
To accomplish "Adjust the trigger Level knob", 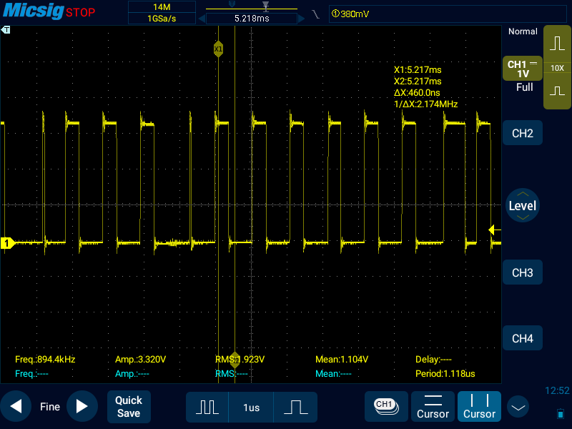I will click(523, 206).
